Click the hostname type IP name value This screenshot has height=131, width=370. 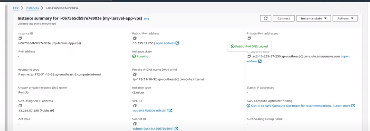pos(59,74)
